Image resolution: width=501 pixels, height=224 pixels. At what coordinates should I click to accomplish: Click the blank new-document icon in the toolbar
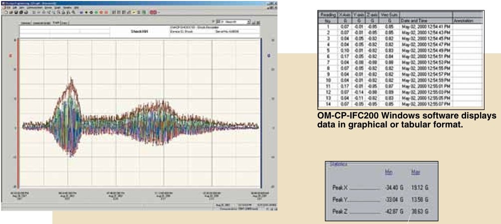pyautogui.click(x=6, y=12)
